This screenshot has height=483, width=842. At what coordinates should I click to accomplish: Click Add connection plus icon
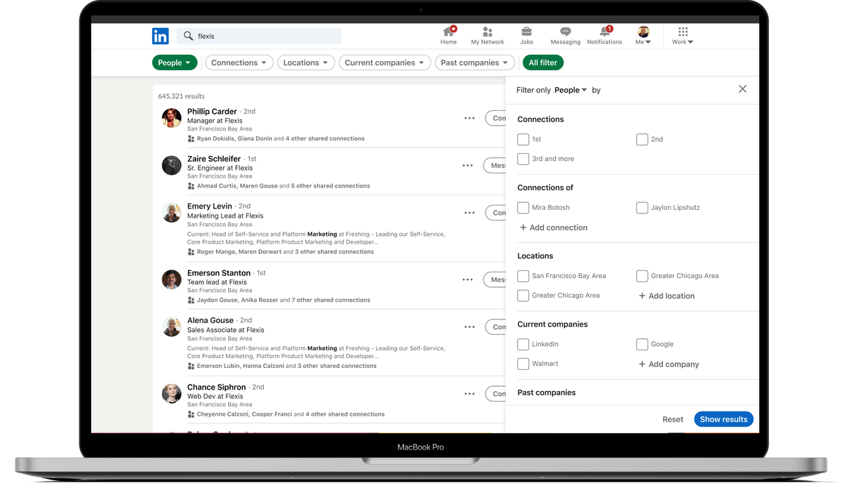click(x=523, y=227)
